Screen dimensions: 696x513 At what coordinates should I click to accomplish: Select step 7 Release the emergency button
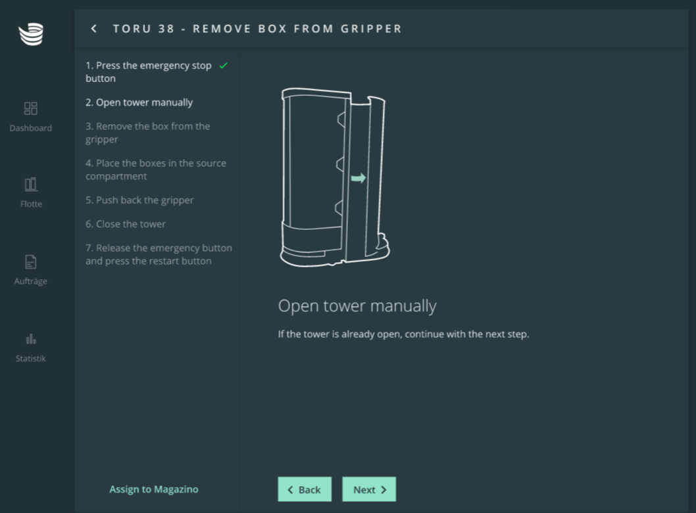(159, 254)
